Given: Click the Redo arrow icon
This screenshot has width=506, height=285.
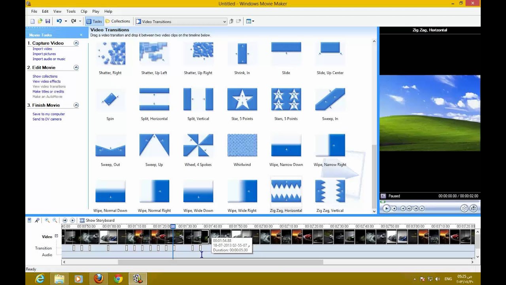Looking at the screenshot, I should click(x=73, y=21).
